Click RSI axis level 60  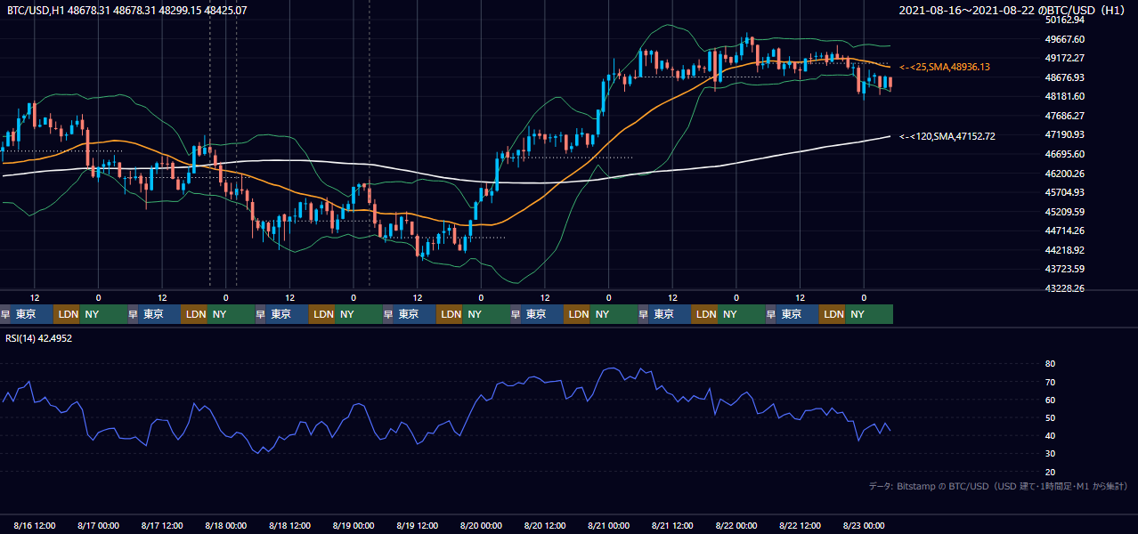[x=1050, y=400]
